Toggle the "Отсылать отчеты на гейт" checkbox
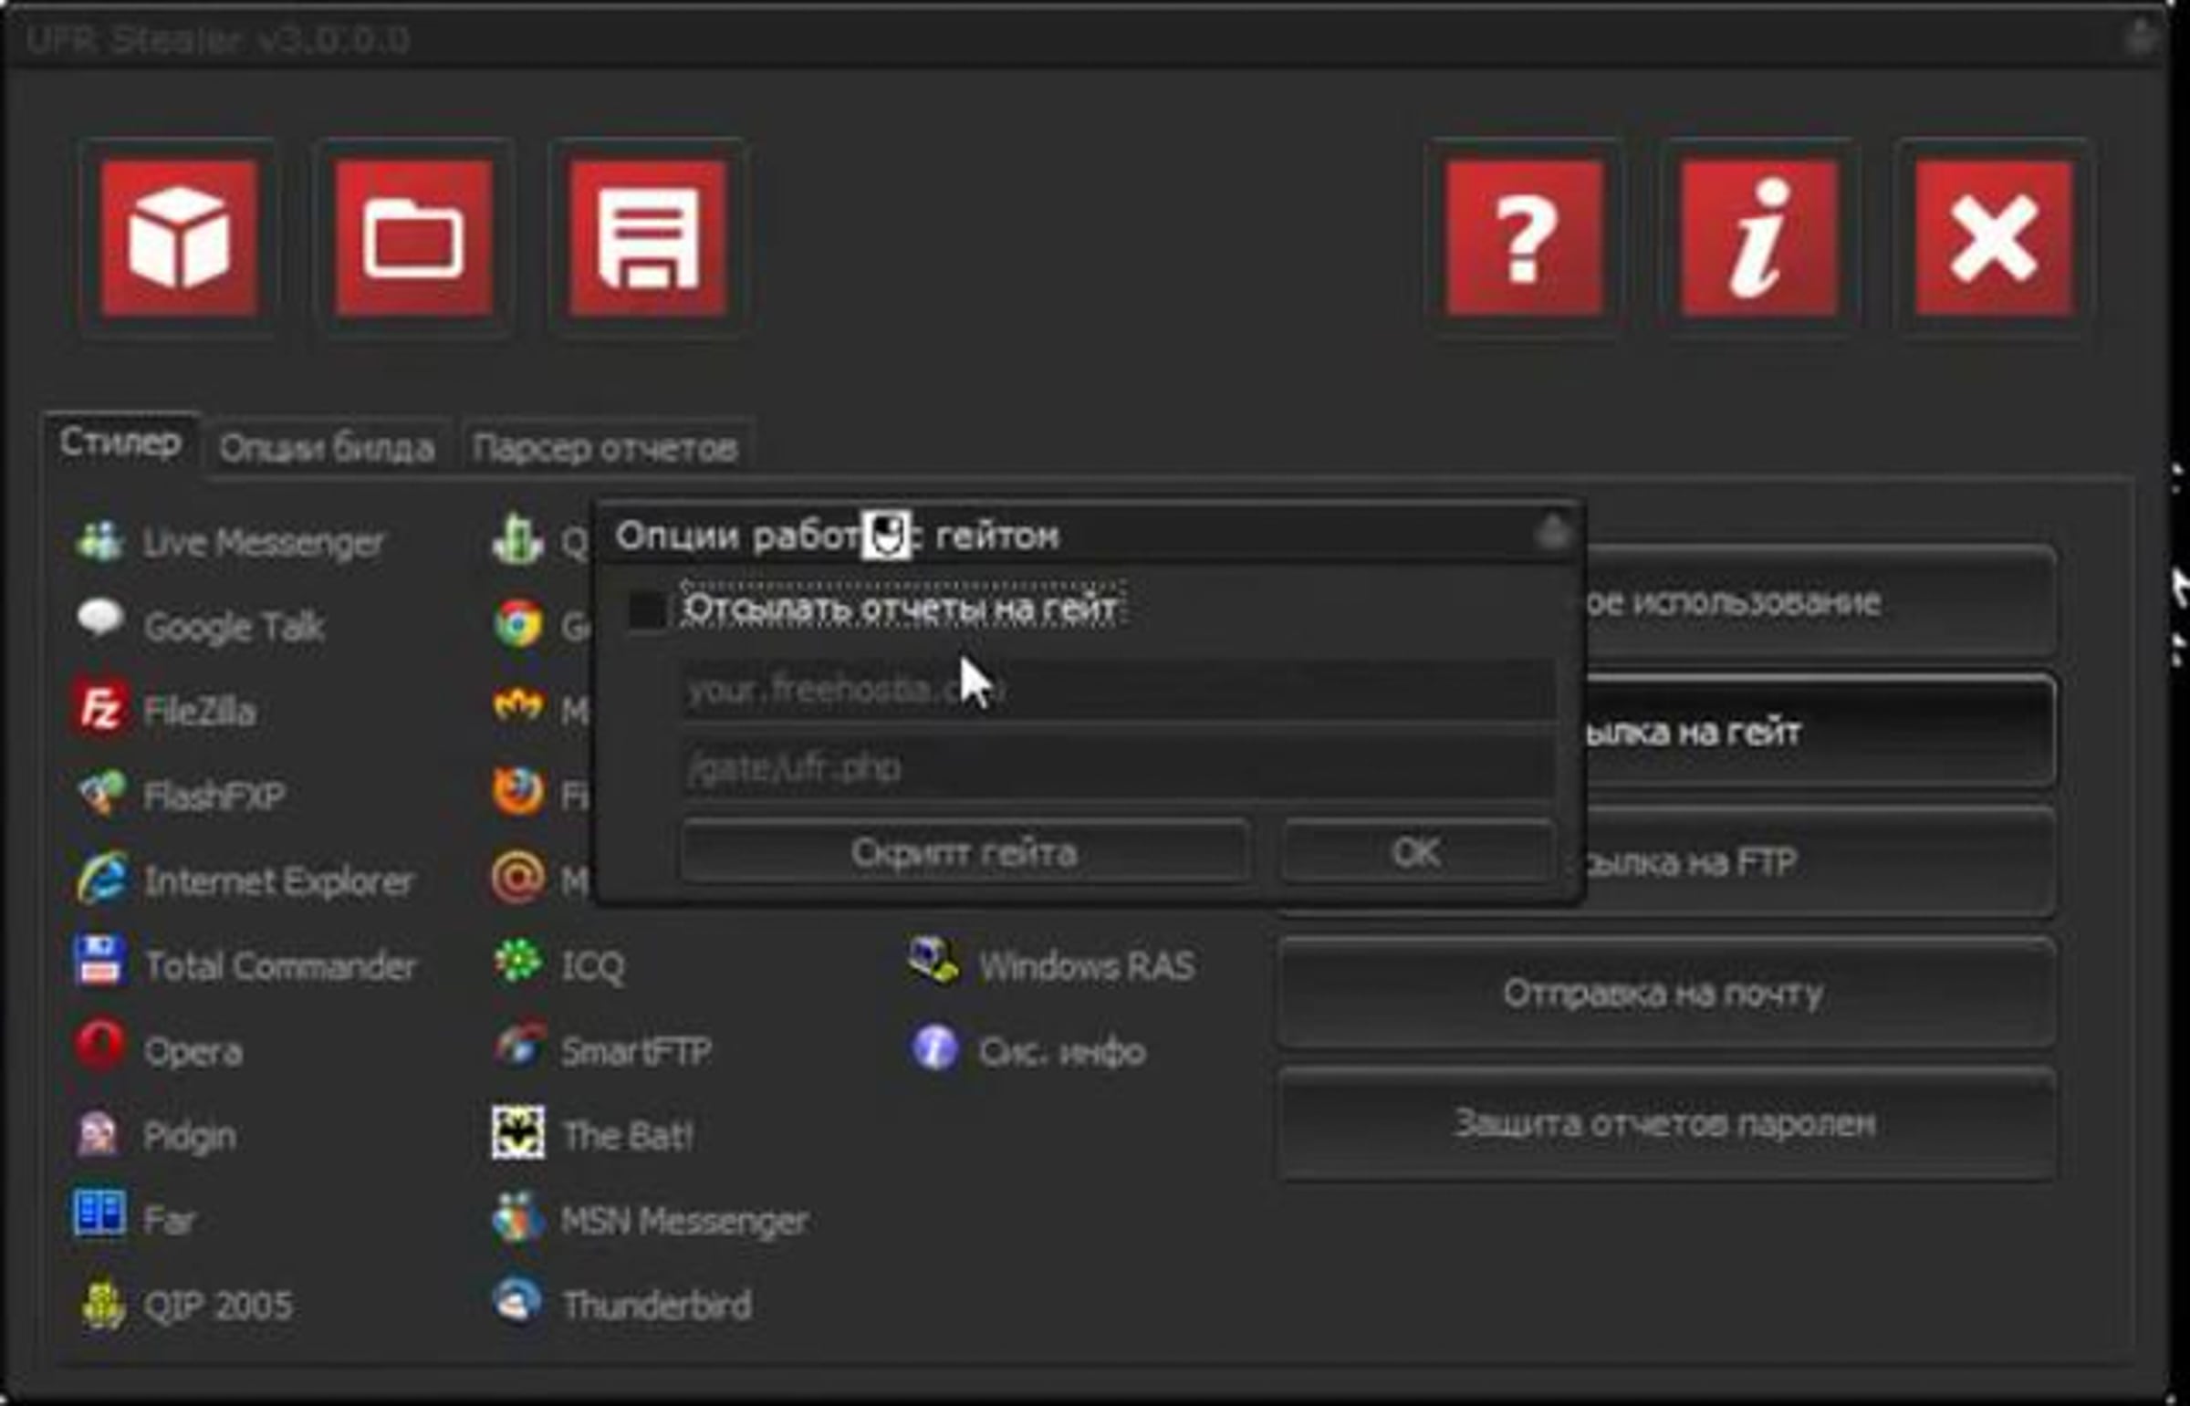The image size is (2190, 1406). (x=647, y=609)
